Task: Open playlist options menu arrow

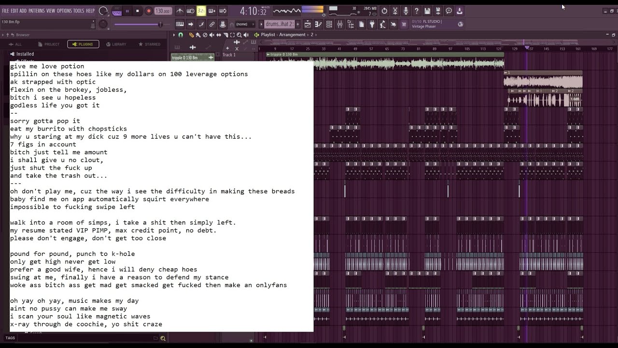Action: (x=174, y=35)
